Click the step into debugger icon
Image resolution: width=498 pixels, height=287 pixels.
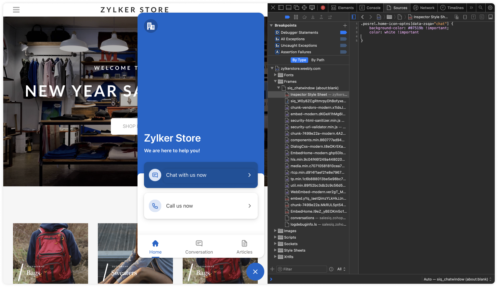click(313, 17)
